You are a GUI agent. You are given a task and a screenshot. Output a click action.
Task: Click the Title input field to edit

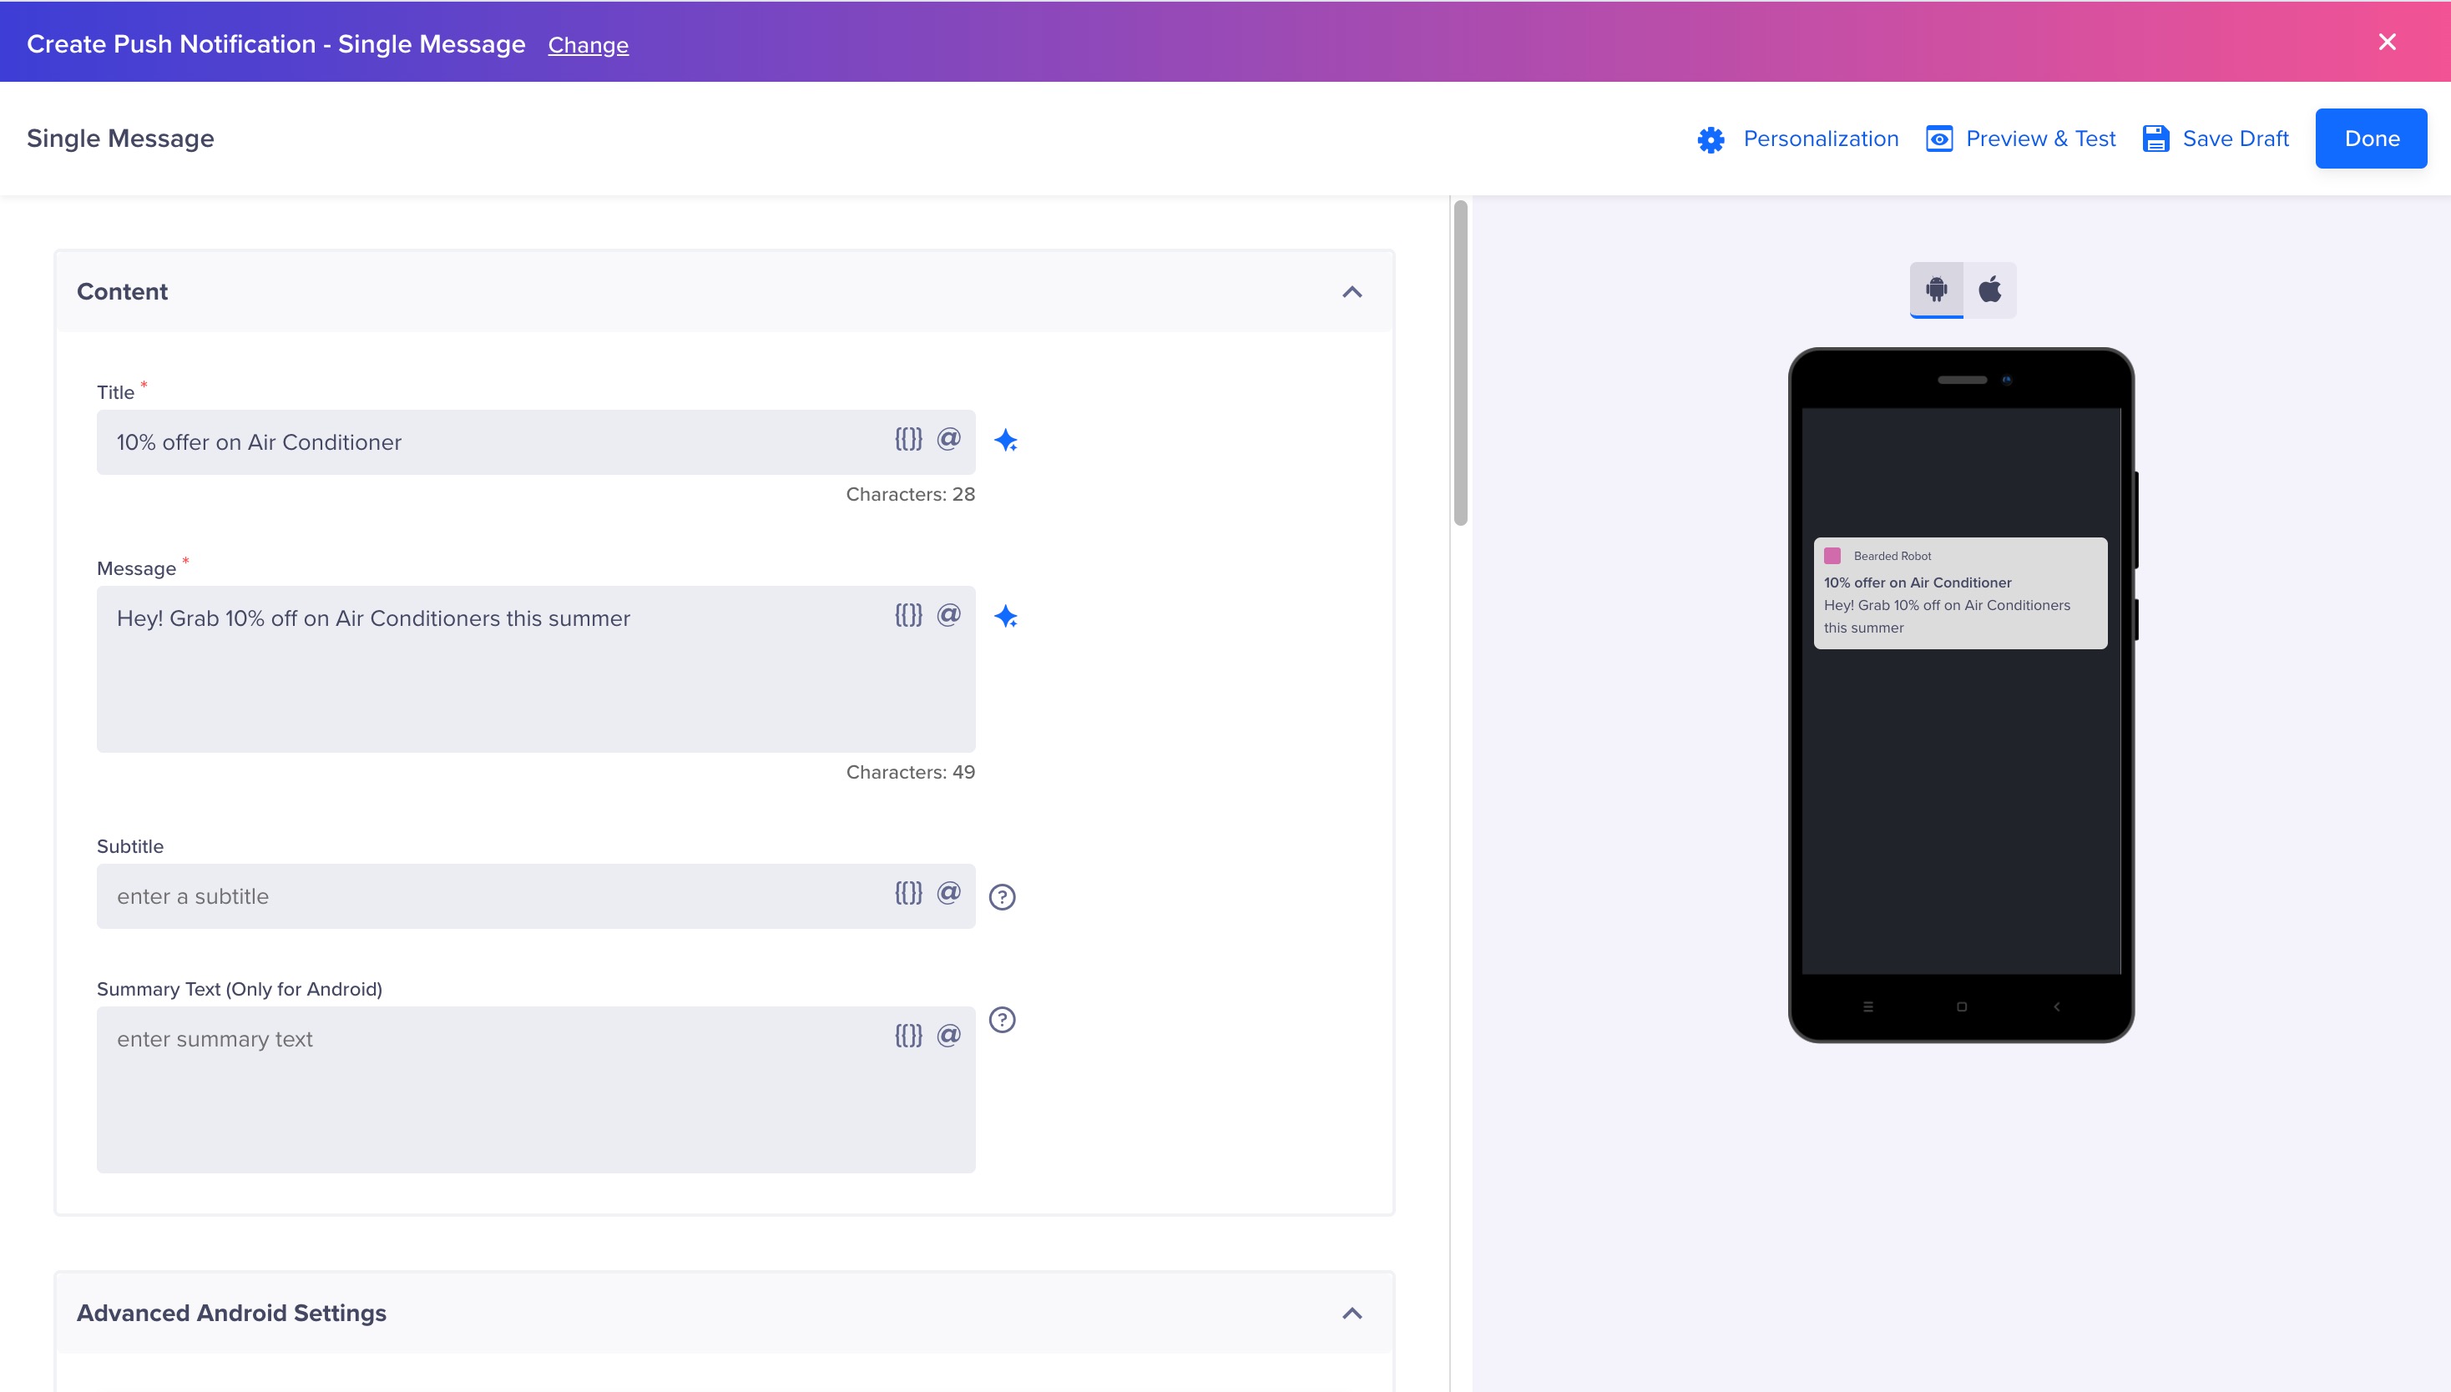click(x=535, y=441)
